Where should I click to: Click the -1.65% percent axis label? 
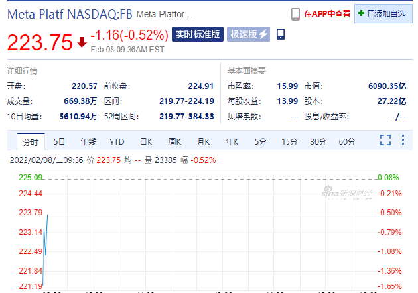(389, 286)
